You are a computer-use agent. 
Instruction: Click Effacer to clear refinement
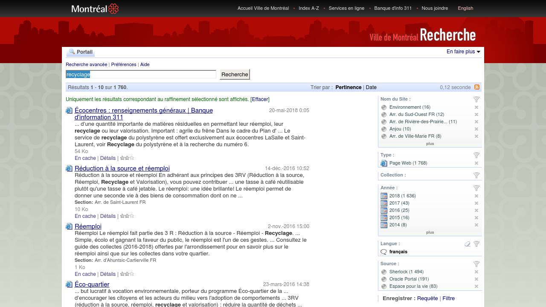coord(260,99)
